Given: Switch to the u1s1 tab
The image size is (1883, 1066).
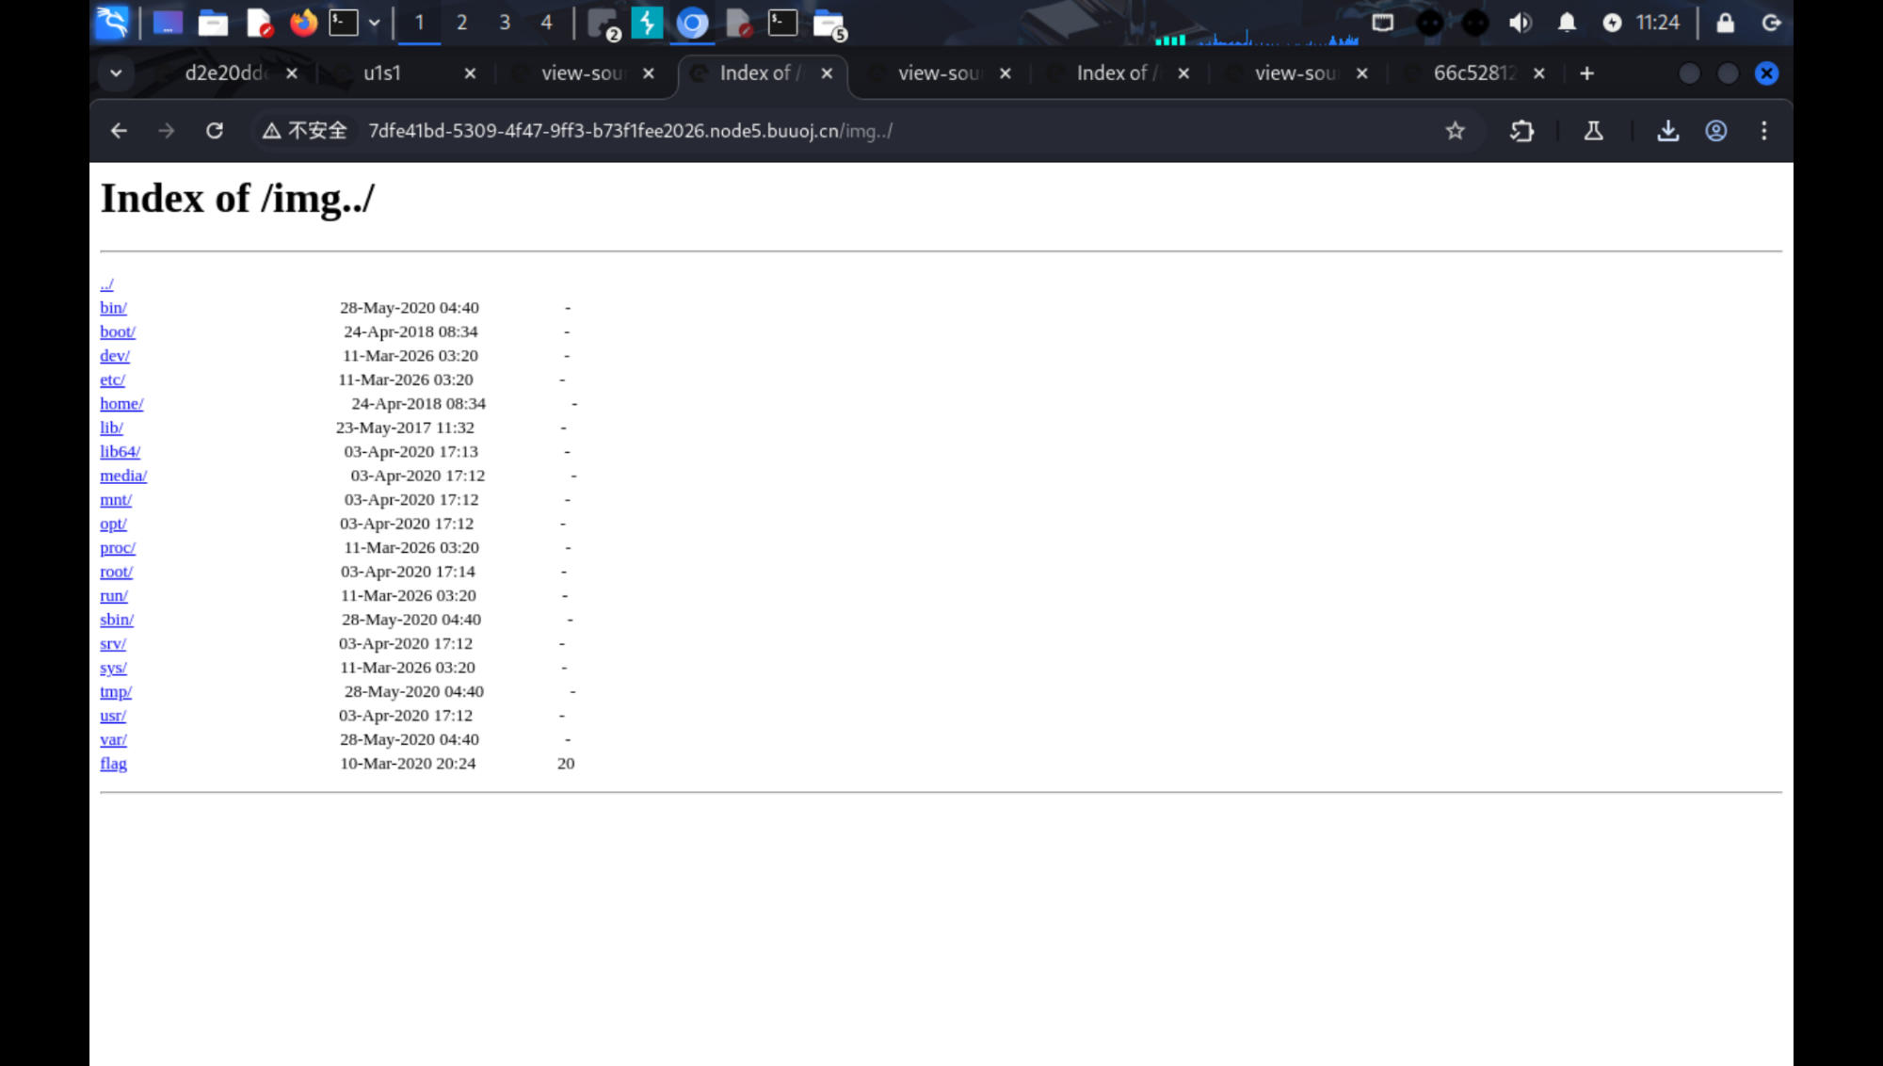Looking at the screenshot, I should (x=382, y=73).
